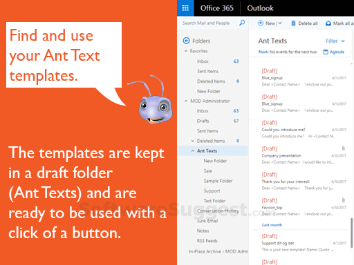Image resolution: width=354 pixels, height=265 pixels.
Task: Open the Filter dropdown
Action: pos(335,41)
